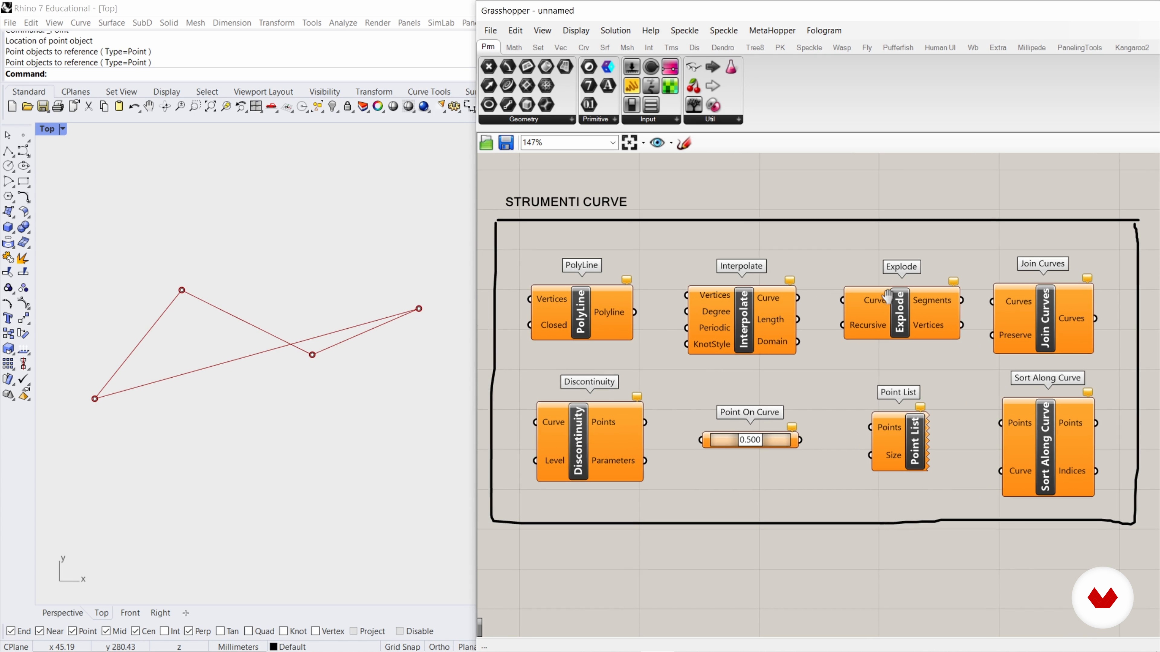
Task: Expand the Primitive panel plus button
Action: click(x=614, y=119)
